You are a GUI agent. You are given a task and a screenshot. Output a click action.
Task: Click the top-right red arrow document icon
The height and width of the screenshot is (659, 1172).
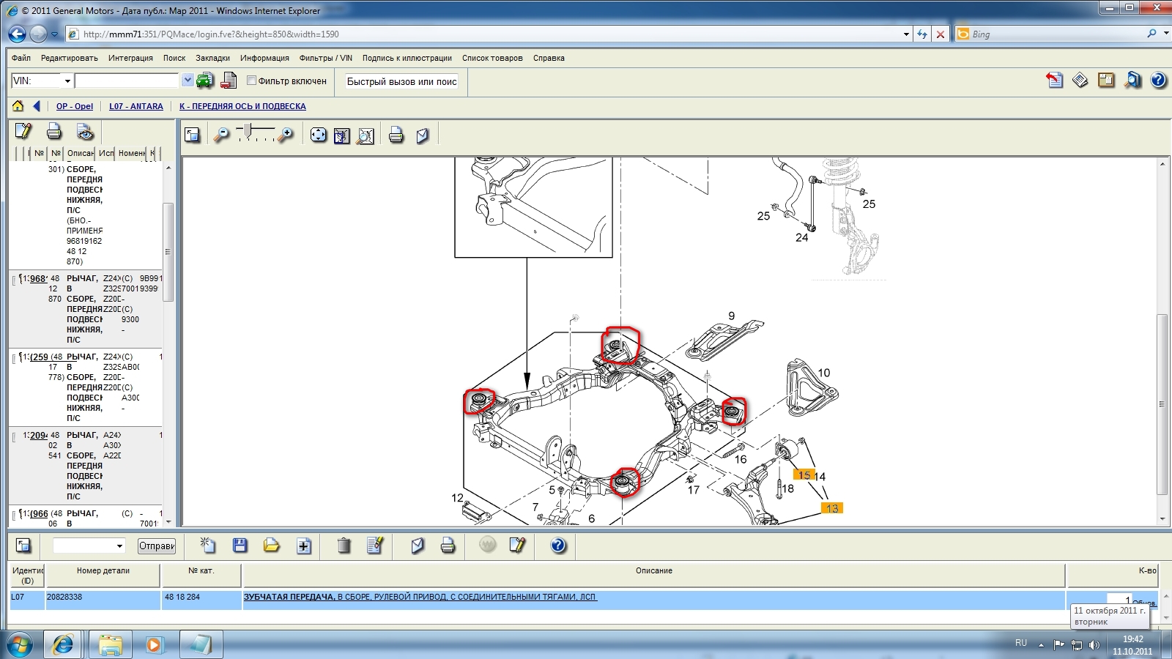click(x=1054, y=80)
